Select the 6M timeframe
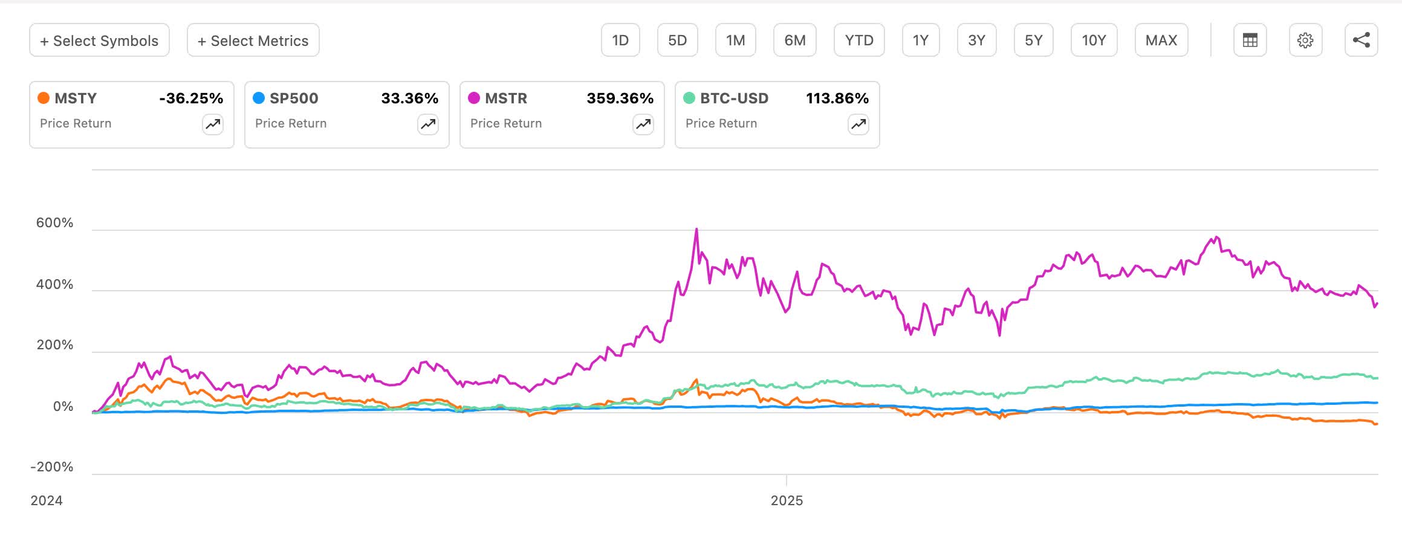This screenshot has height=536, width=1402. click(x=794, y=40)
